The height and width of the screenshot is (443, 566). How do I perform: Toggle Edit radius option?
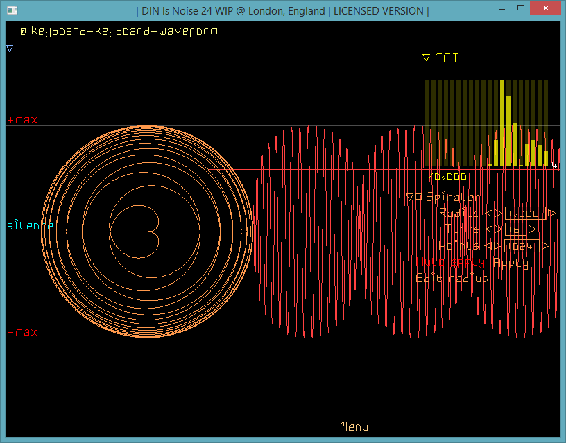[x=452, y=278]
